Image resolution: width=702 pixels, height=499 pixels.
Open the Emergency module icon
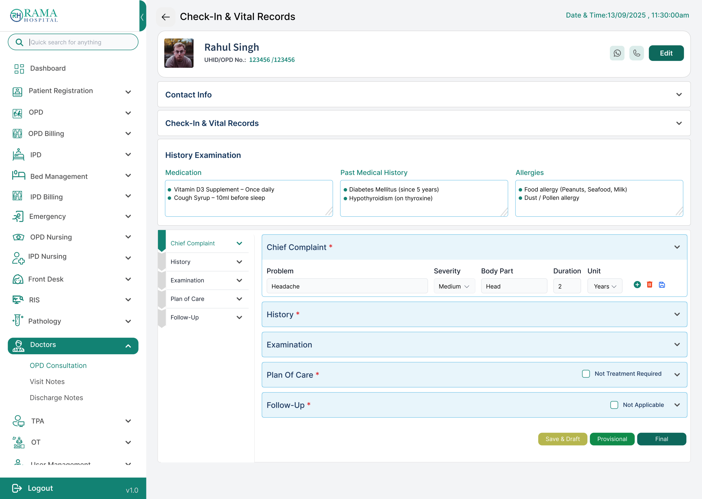click(x=18, y=216)
